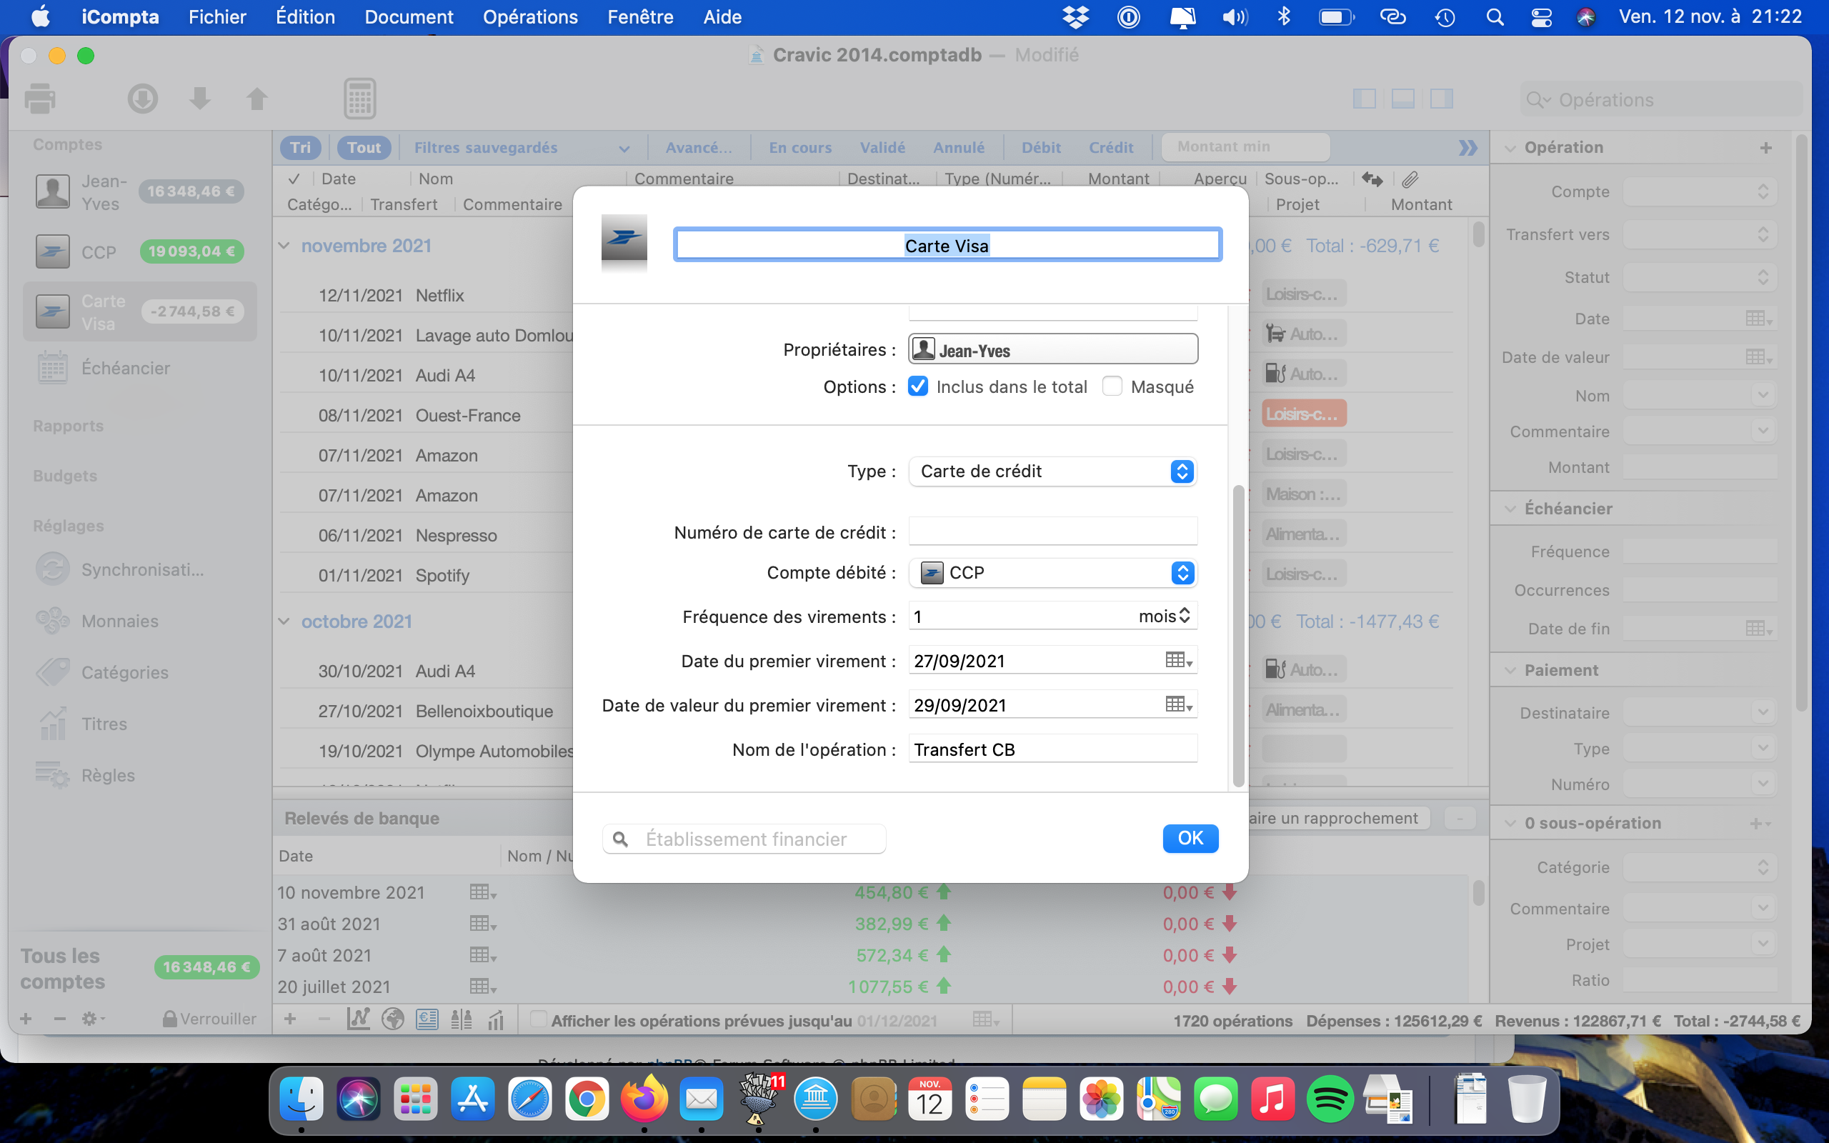The image size is (1829, 1143).
Task: Click the Établissement financier search field
Action: (744, 839)
